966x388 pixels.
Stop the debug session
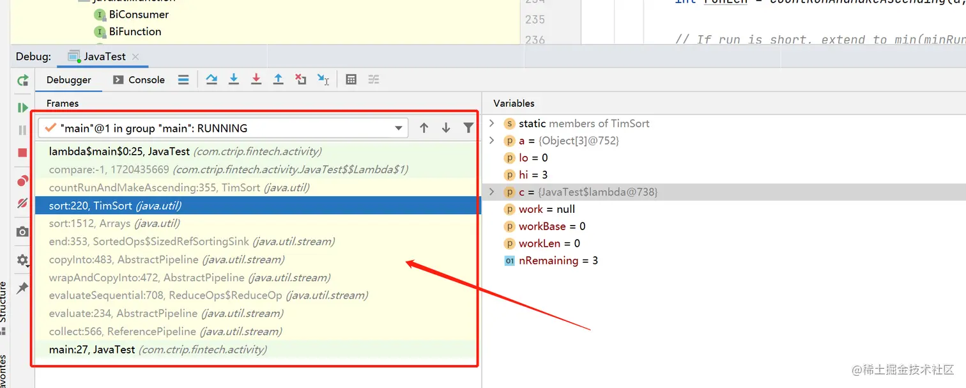(23, 153)
